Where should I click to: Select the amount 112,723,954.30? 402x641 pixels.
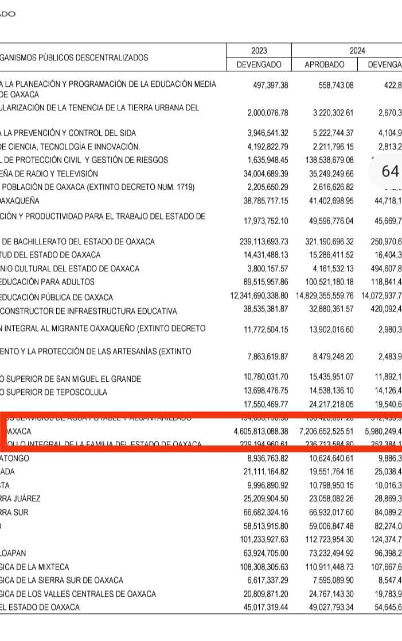329,540
